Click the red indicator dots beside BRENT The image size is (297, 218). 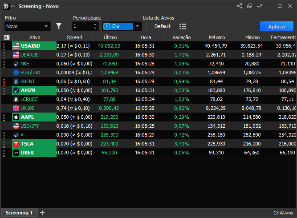(4, 81)
